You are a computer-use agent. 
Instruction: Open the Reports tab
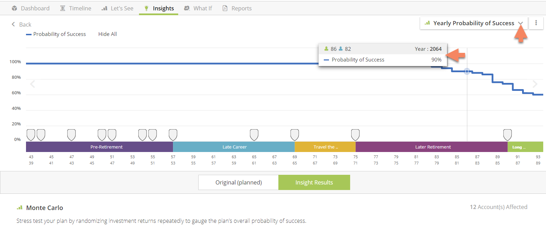tap(237, 8)
